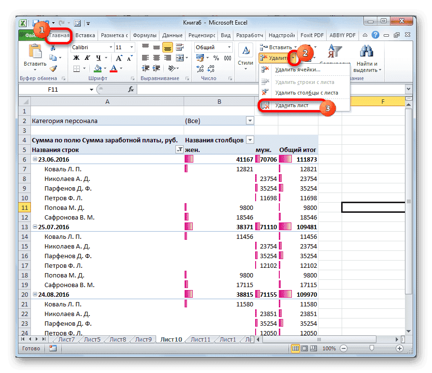The image size is (432, 373).
Task: Toggle italic formatting
Action: tap(87, 57)
